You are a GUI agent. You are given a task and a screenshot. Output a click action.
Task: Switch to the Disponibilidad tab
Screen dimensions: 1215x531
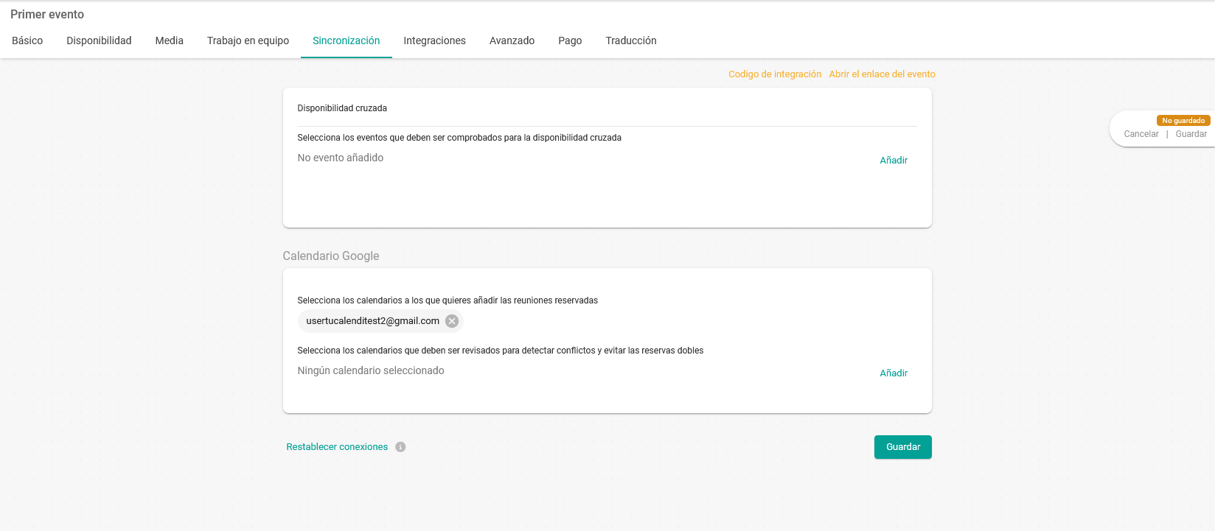point(99,41)
